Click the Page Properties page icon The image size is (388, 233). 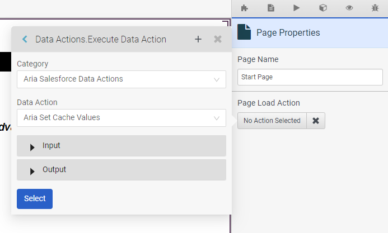click(x=244, y=32)
